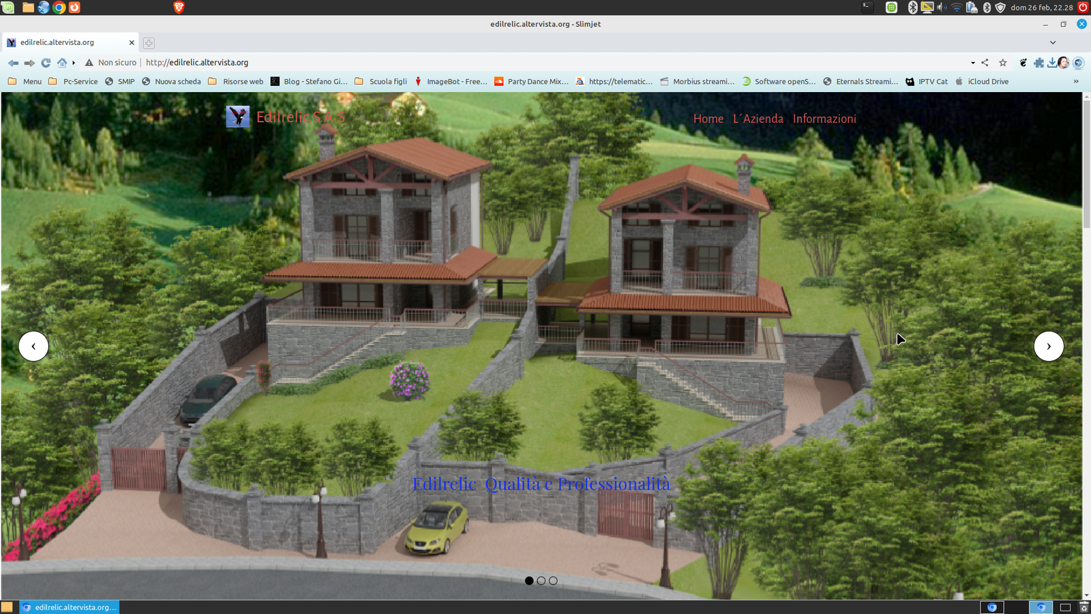Bookmark this page with the star icon
1091x614 pixels.
[x=1002, y=63]
